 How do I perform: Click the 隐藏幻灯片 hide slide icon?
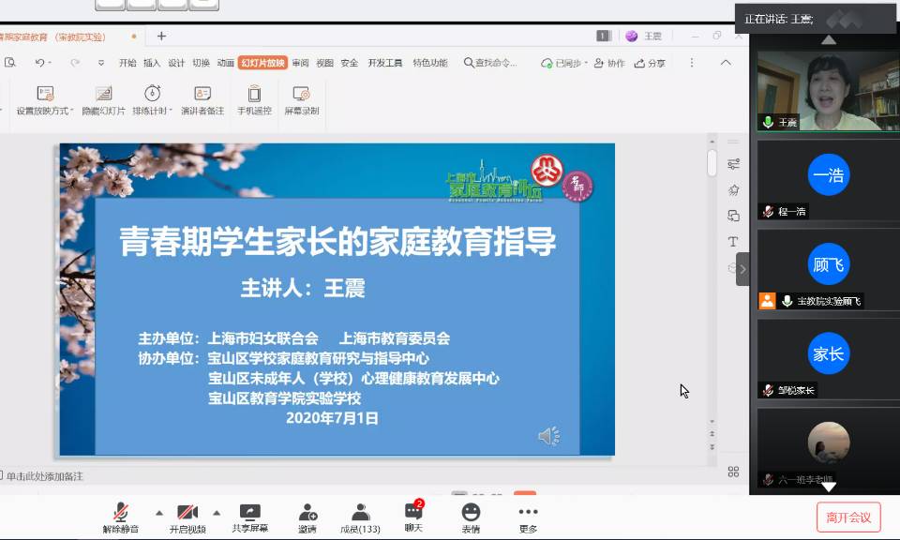tap(103, 94)
